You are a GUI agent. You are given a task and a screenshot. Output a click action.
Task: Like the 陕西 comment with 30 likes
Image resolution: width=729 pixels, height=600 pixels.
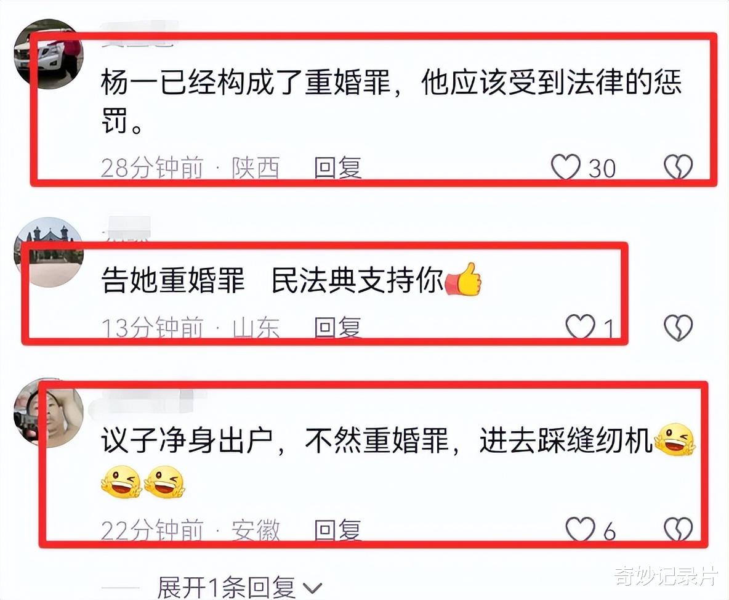click(x=565, y=167)
